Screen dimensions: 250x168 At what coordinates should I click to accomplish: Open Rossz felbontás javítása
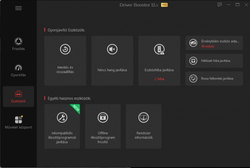(214, 78)
